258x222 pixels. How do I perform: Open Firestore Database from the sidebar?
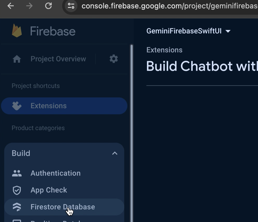pos(63,207)
